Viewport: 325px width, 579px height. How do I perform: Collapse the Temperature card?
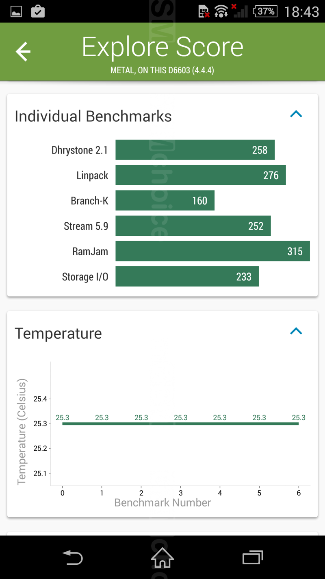point(296,331)
